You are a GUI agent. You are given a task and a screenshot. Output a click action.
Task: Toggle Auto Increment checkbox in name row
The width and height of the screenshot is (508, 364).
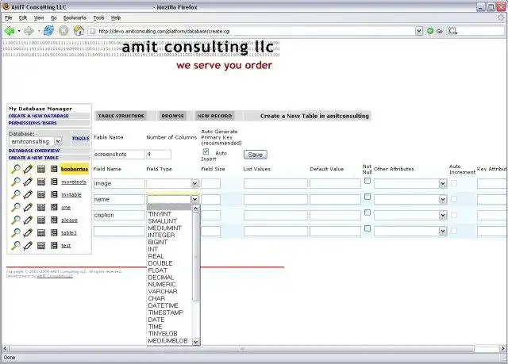click(454, 199)
